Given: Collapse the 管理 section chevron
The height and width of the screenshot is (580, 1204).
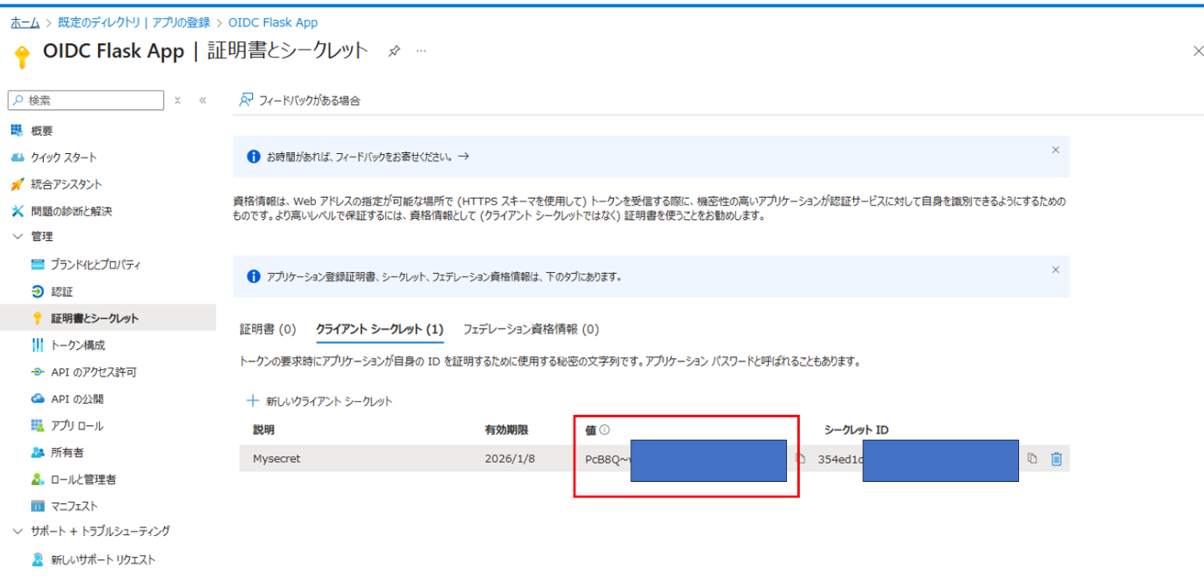Looking at the screenshot, I should coord(17,237).
